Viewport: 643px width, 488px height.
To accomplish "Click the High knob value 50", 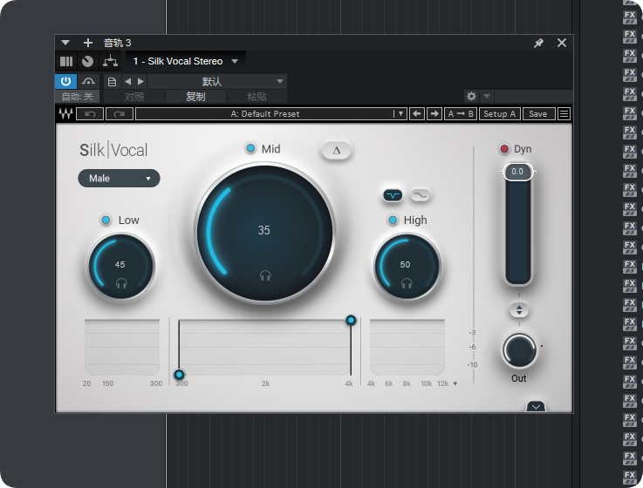I will coord(405,264).
